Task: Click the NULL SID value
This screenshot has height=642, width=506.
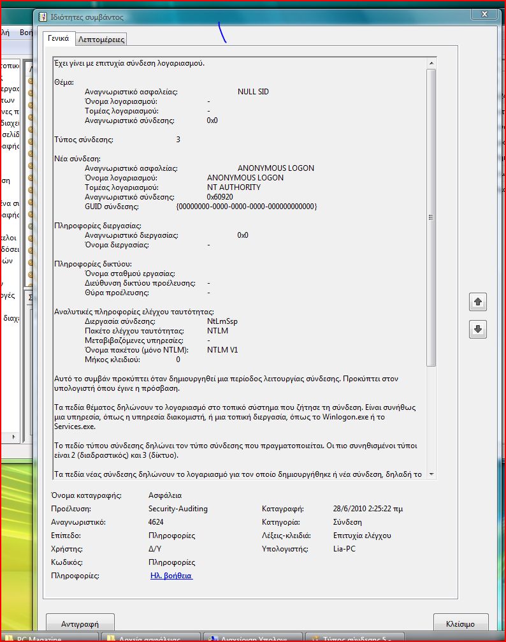Action: coord(253,92)
